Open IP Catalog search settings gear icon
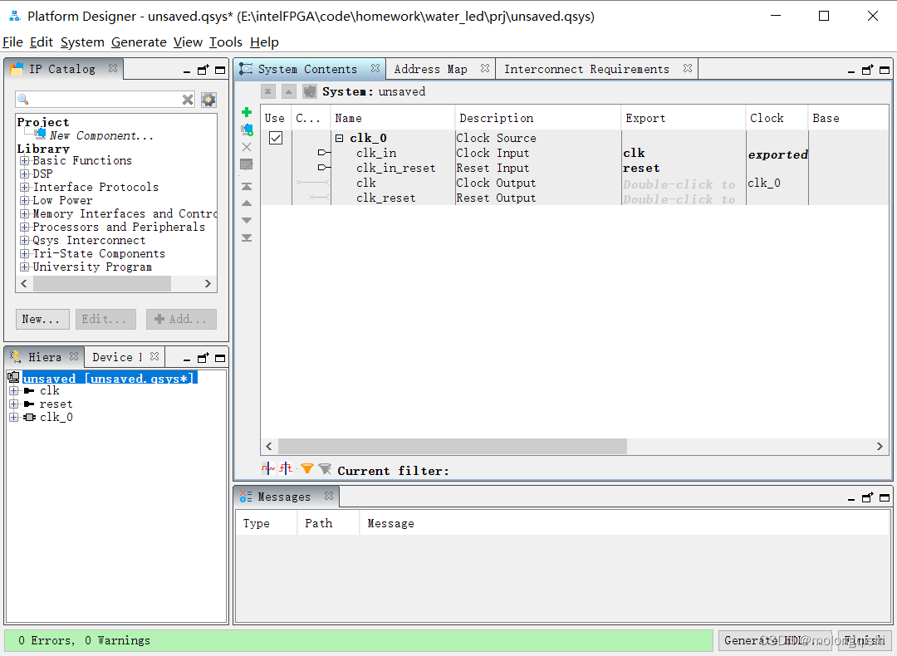The width and height of the screenshot is (897, 656). pyautogui.click(x=208, y=100)
